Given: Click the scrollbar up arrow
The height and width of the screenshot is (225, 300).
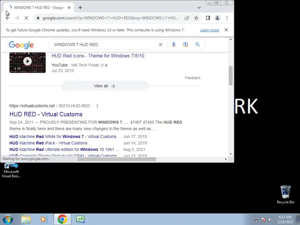Looking at the screenshot, I should pos(231,40).
